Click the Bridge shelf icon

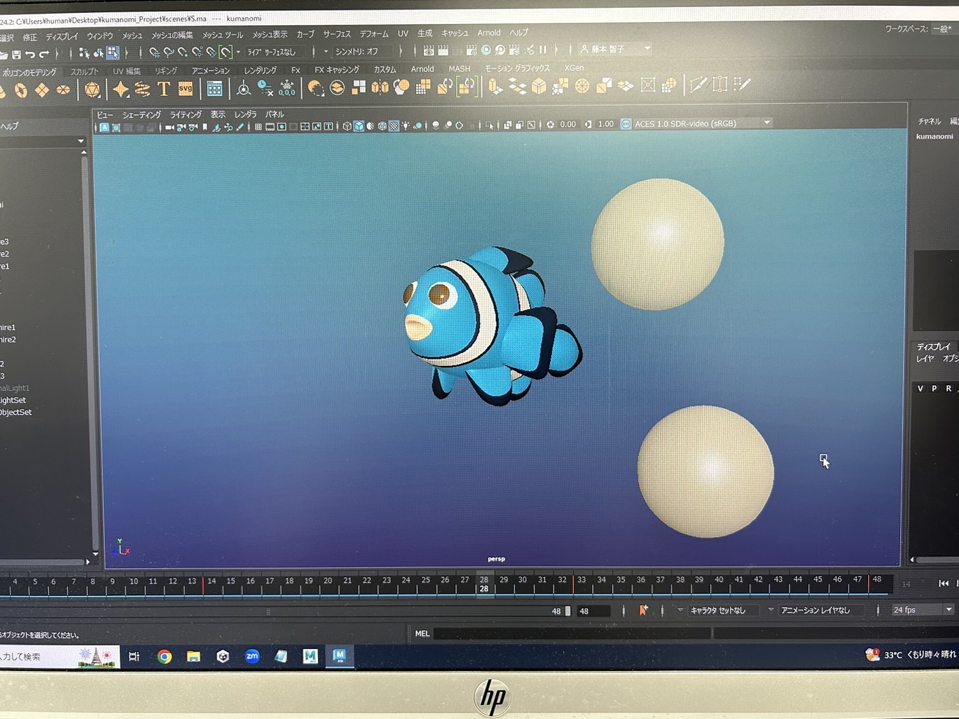coord(517,86)
